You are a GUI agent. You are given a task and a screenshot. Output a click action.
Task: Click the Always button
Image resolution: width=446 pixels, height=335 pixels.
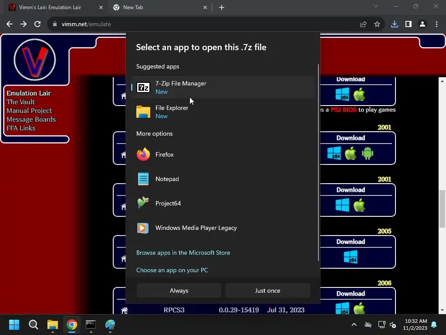179,291
